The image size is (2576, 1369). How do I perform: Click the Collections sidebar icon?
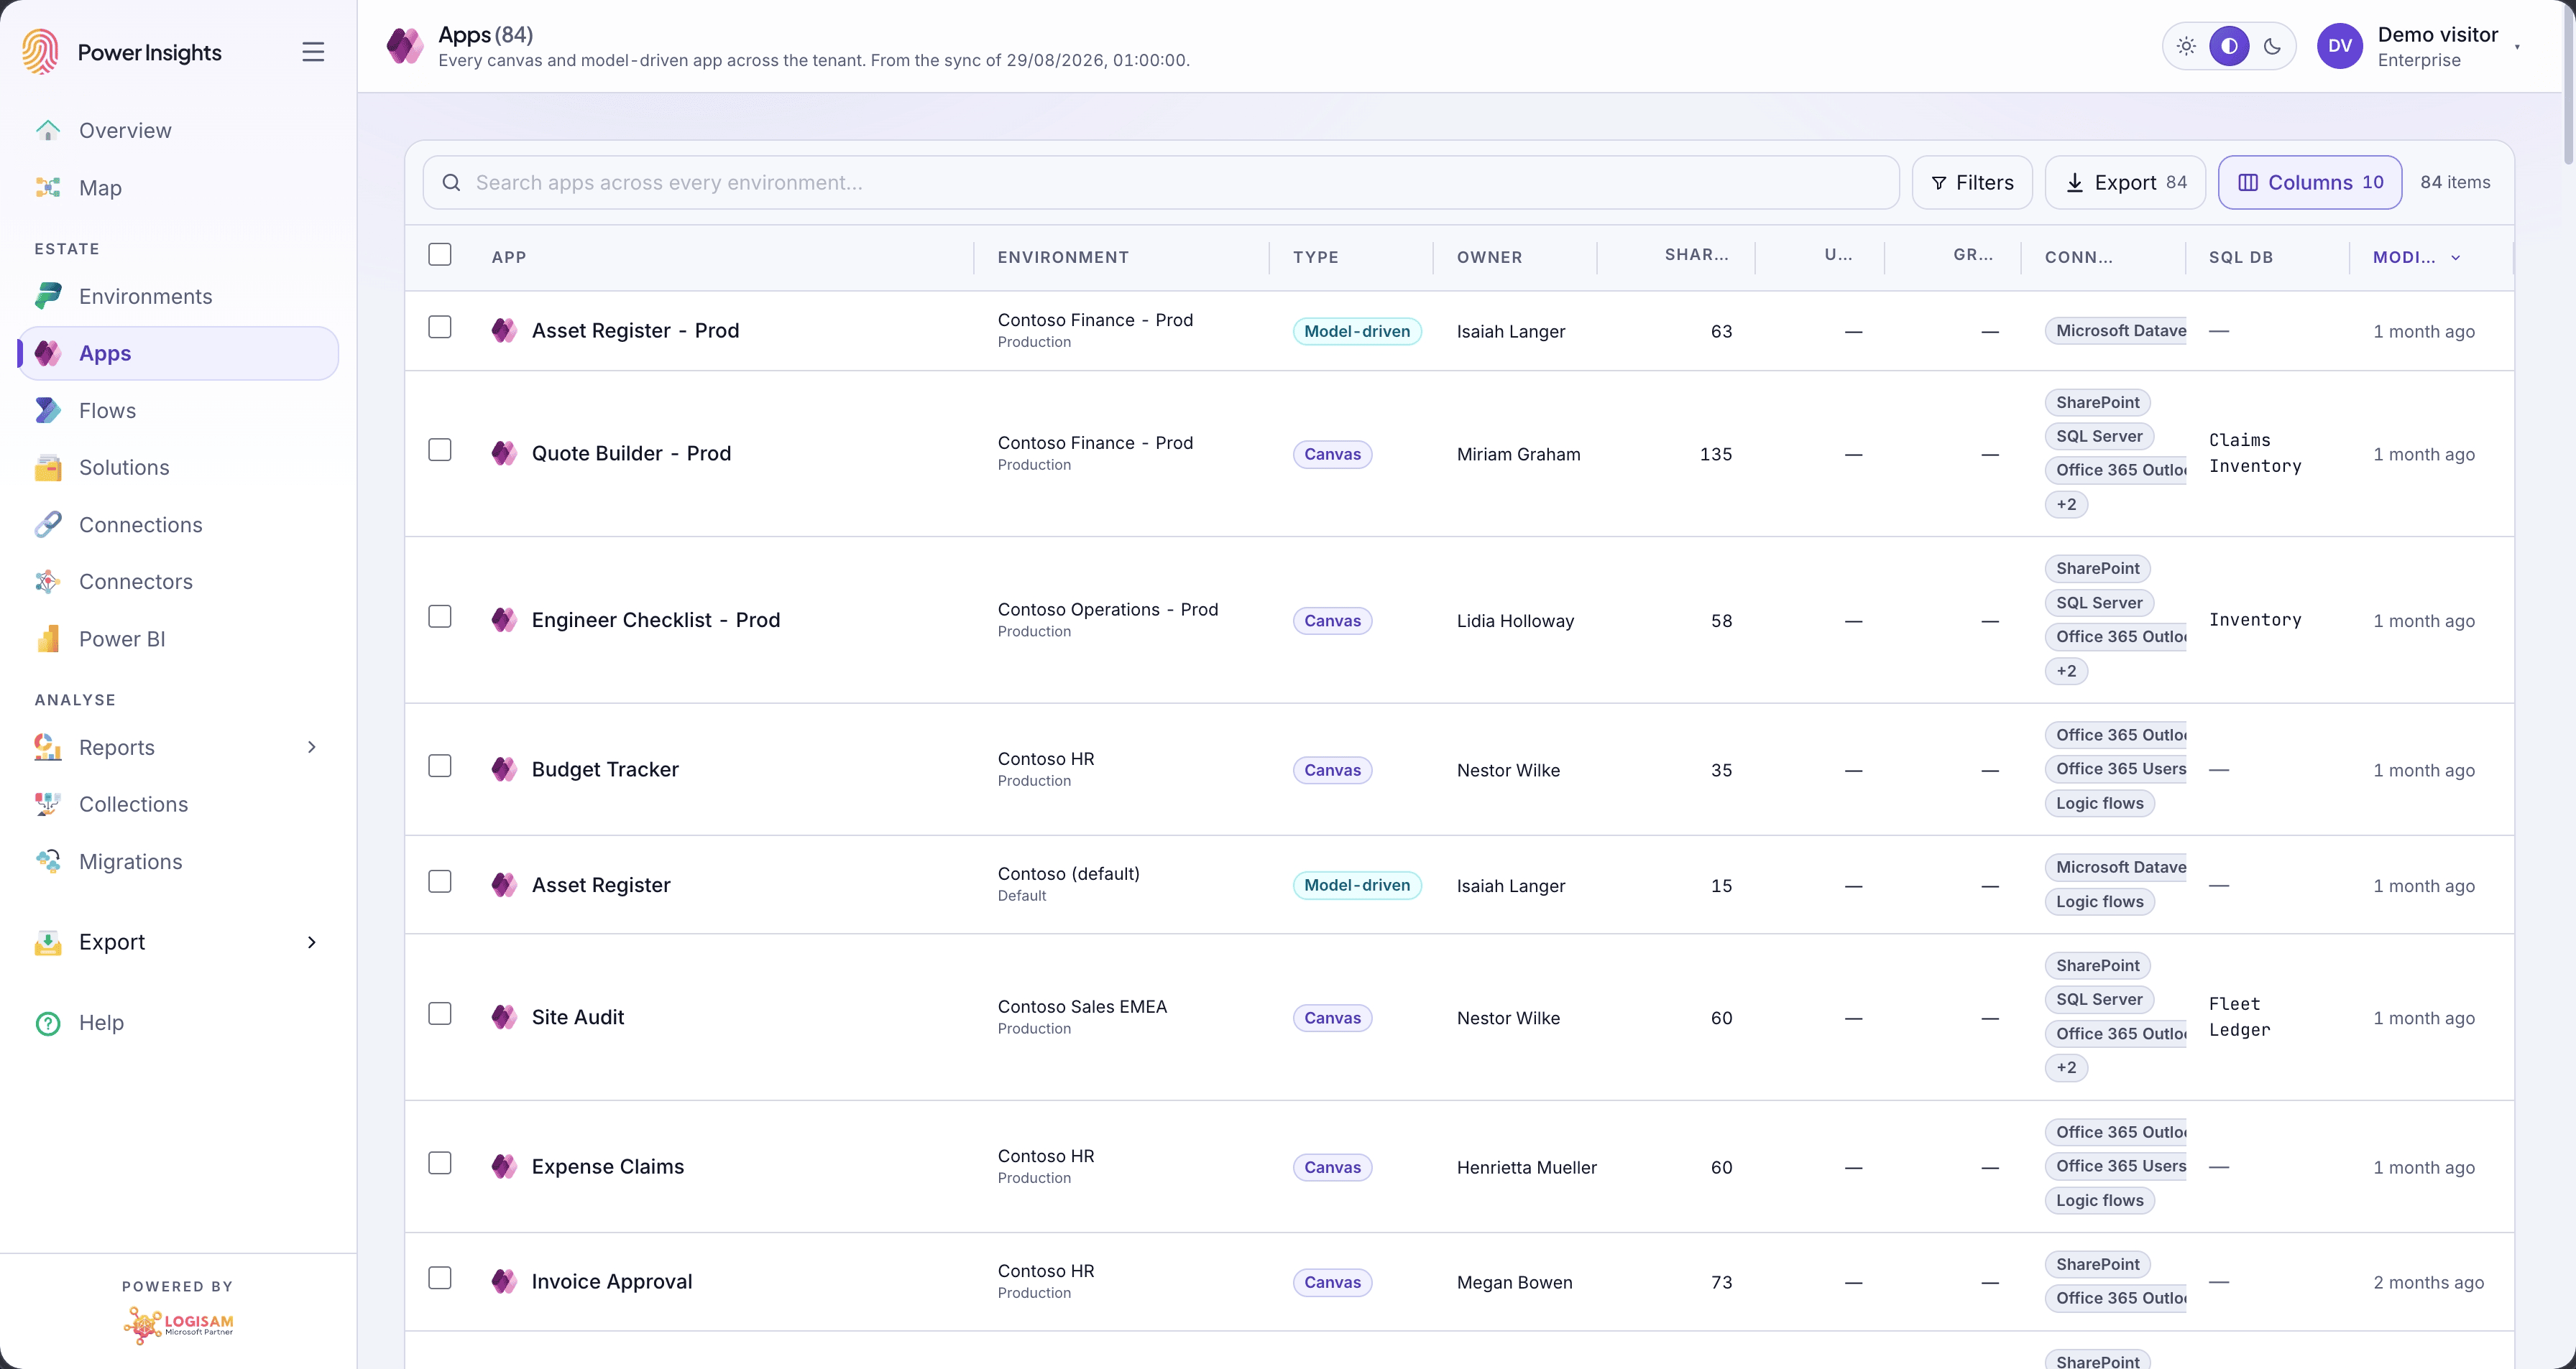point(48,804)
